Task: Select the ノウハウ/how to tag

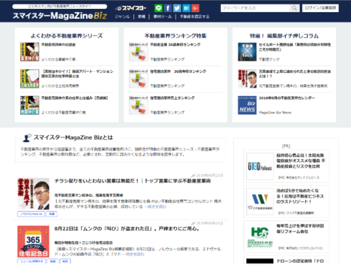Action: [x=31, y=214]
